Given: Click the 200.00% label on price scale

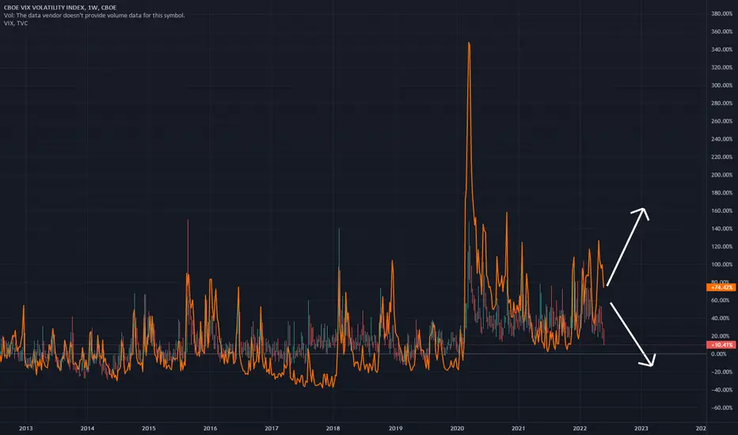Looking at the screenshot, I should [x=721, y=175].
